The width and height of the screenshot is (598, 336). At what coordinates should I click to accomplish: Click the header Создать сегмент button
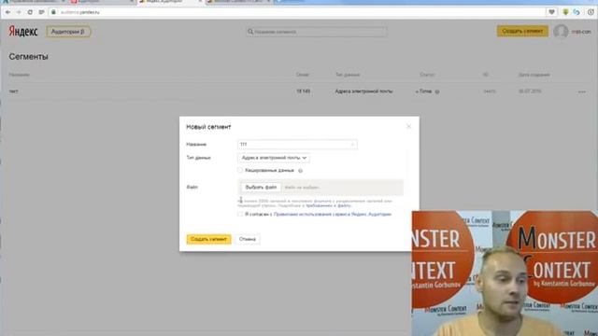coord(522,31)
